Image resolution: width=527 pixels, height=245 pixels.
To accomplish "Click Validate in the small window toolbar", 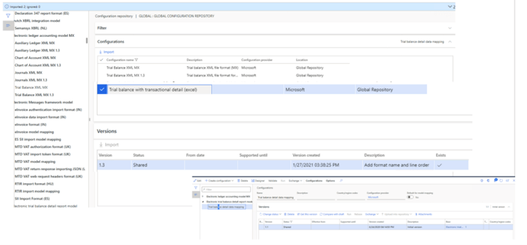I will [x=273, y=181].
